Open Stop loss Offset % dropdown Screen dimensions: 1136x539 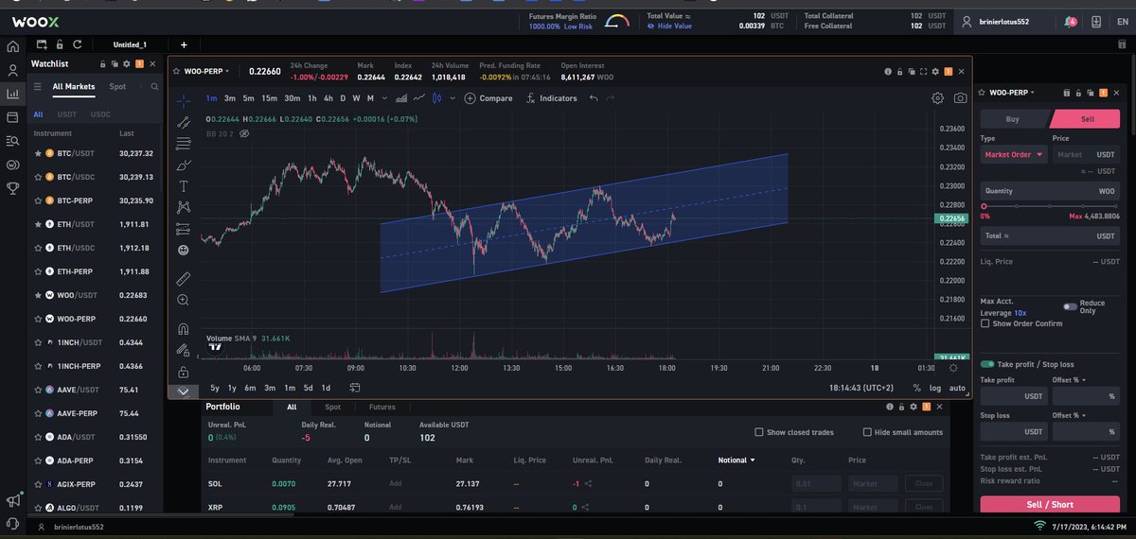click(x=1070, y=415)
